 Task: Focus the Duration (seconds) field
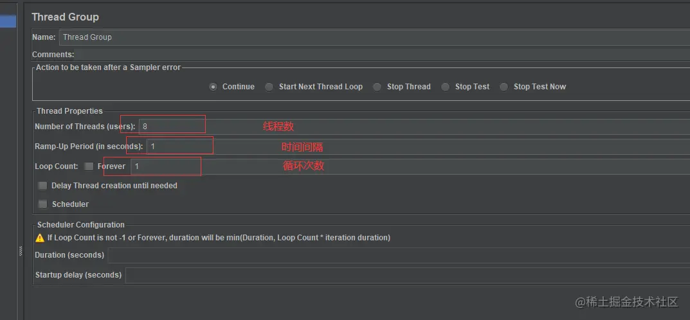[x=399, y=255]
